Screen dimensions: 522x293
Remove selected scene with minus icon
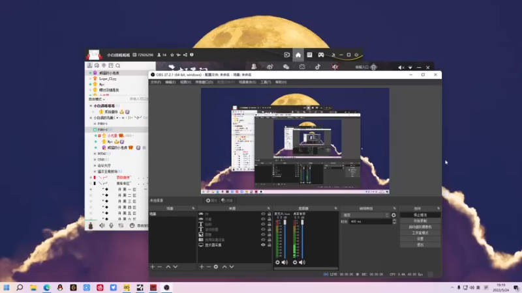159,267
